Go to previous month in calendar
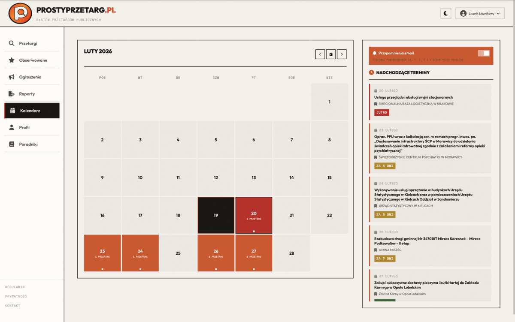The image size is (515, 322). click(320, 54)
